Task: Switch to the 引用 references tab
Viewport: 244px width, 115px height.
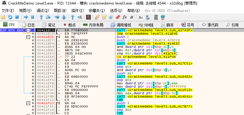Action: click(x=232, y=25)
